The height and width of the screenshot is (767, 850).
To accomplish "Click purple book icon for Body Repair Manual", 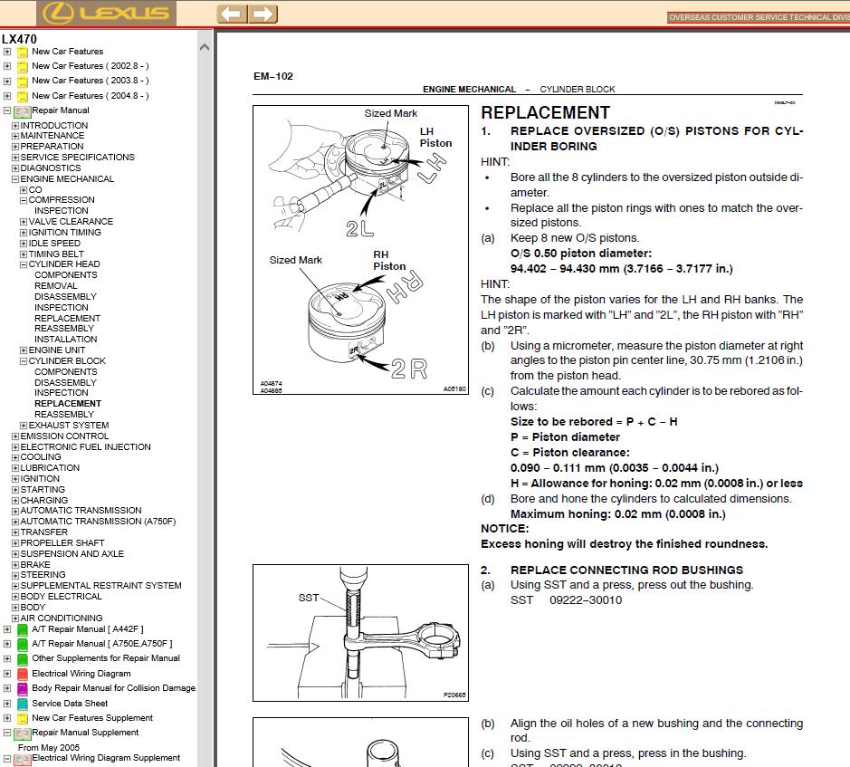I will (x=23, y=689).
